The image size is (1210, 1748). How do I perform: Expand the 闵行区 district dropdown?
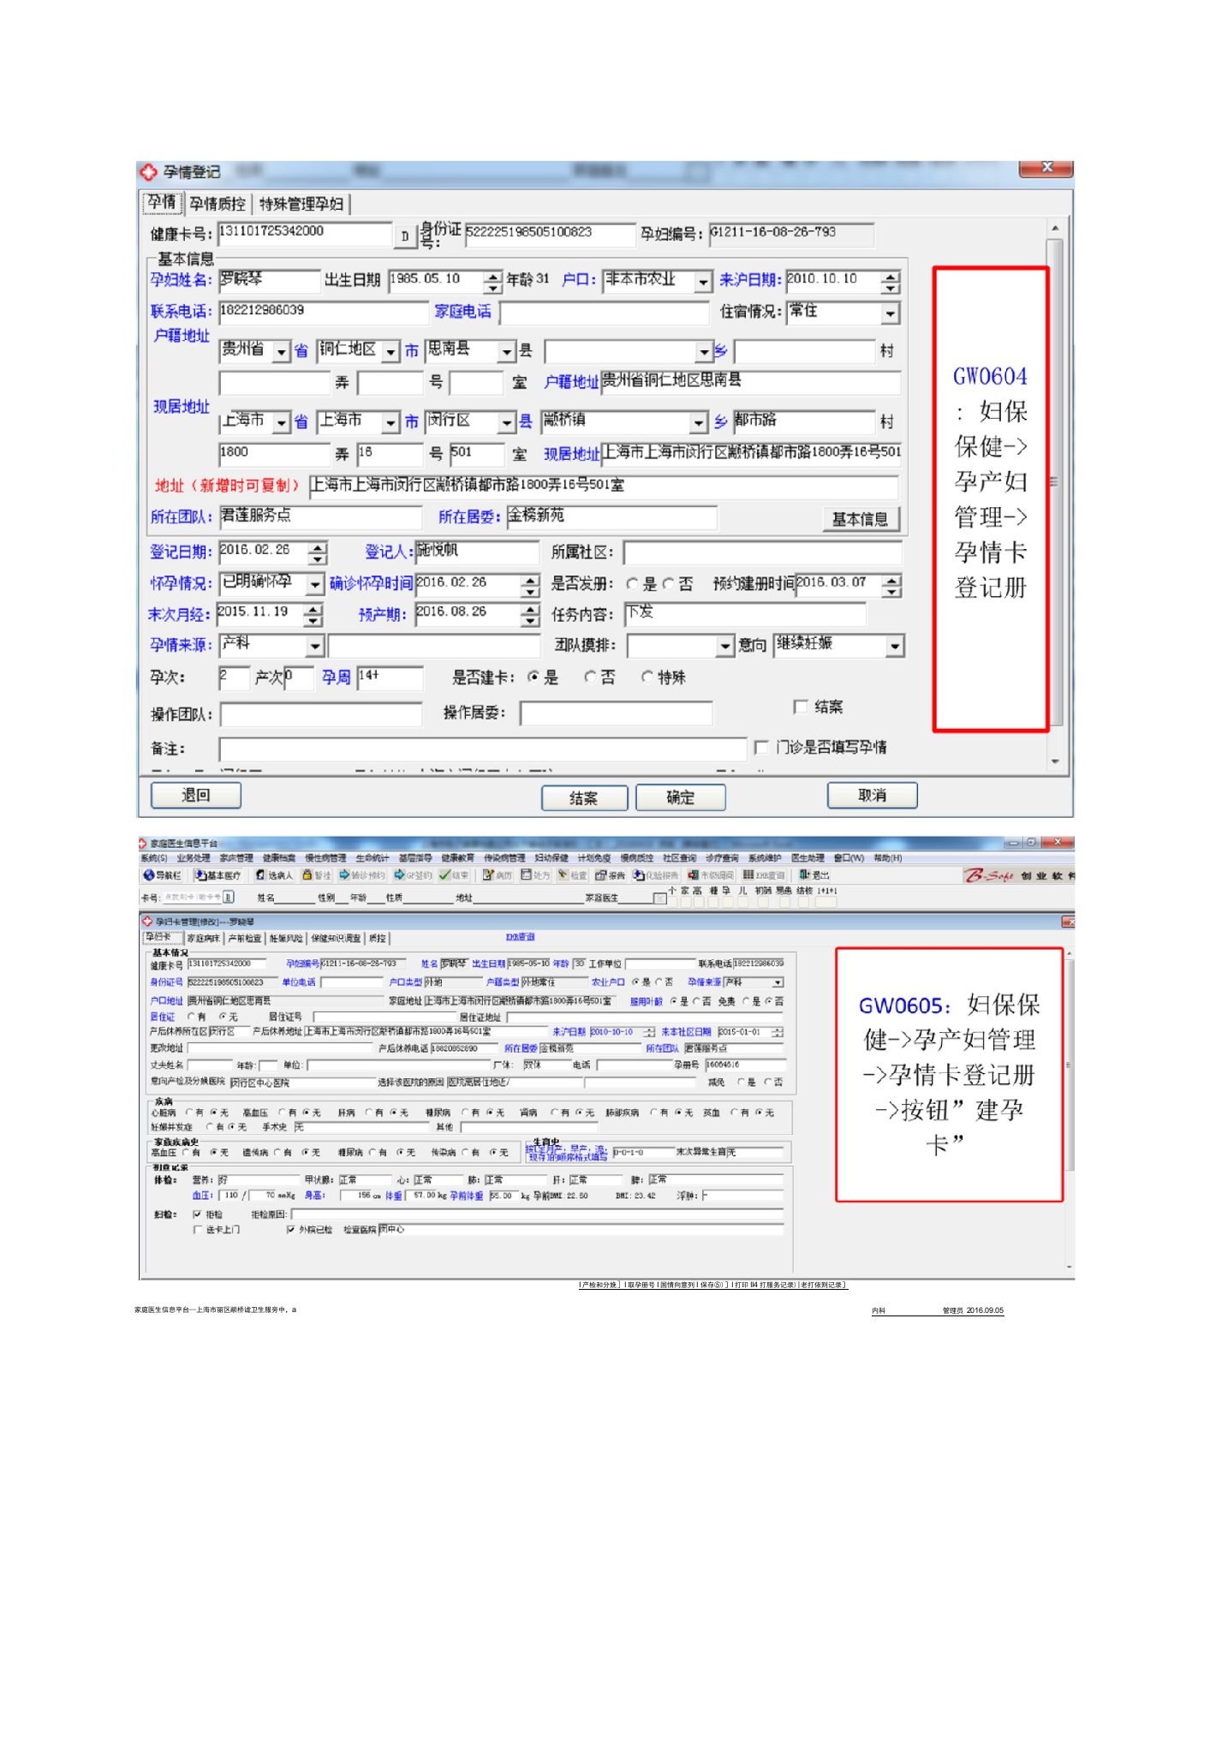click(507, 422)
